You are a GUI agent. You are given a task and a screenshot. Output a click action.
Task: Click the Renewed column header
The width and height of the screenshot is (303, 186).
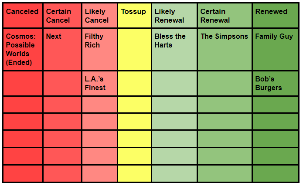click(276, 16)
